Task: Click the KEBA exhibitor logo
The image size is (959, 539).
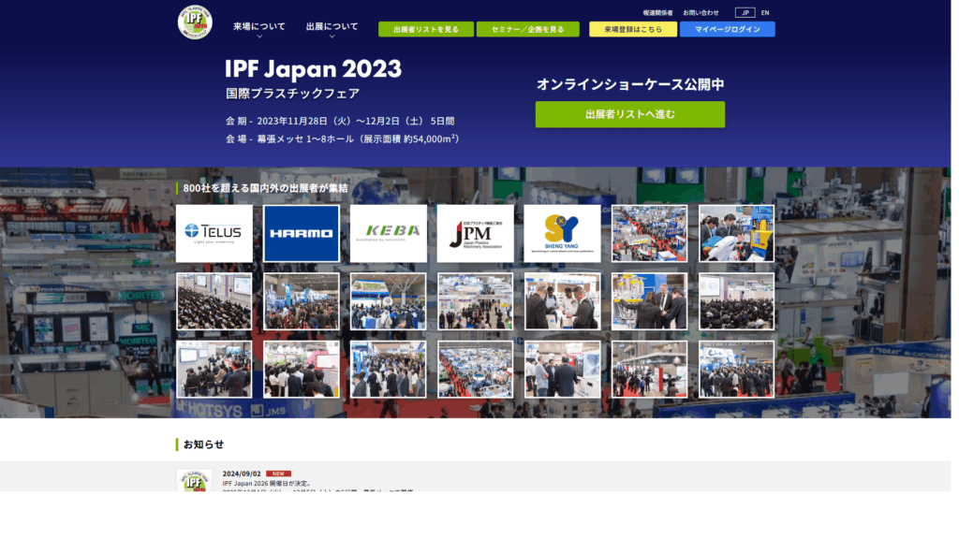Action: click(x=388, y=233)
